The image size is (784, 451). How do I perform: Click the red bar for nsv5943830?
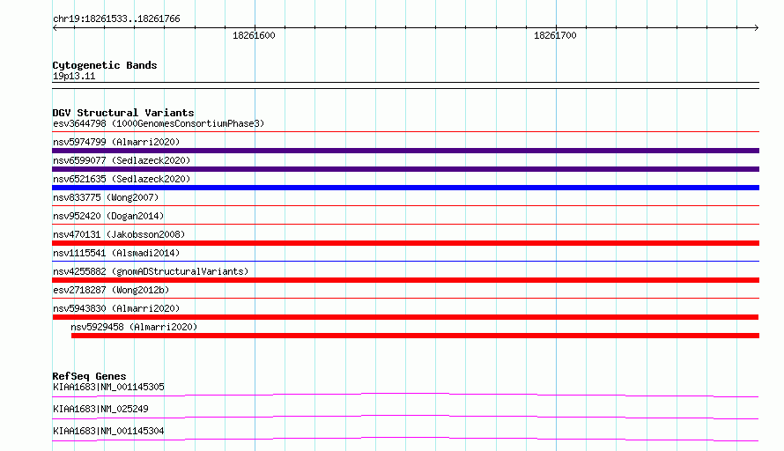(405, 317)
